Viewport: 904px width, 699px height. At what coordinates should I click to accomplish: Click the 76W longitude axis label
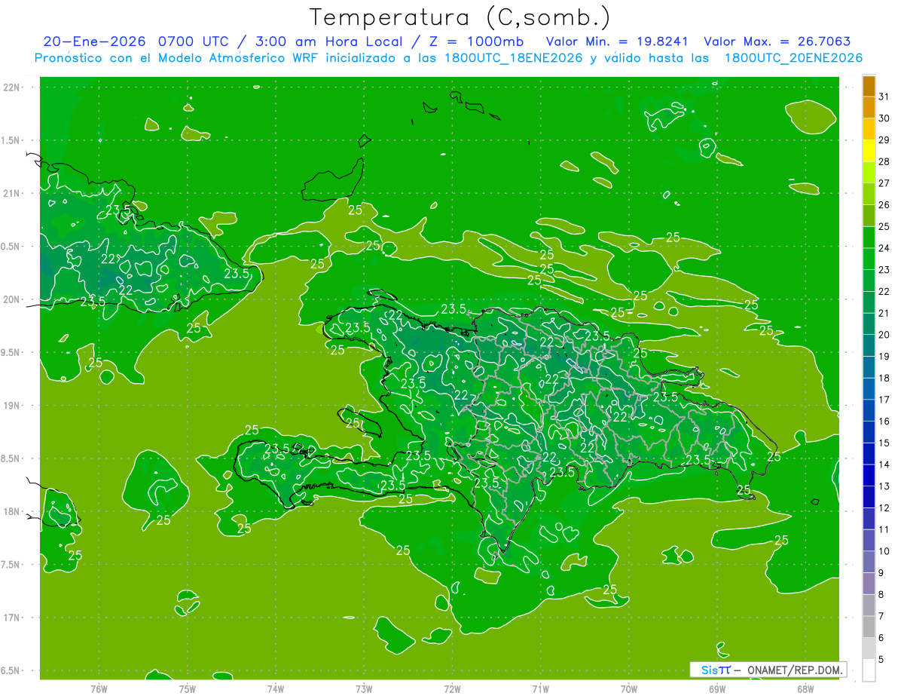[x=99, y=688]
